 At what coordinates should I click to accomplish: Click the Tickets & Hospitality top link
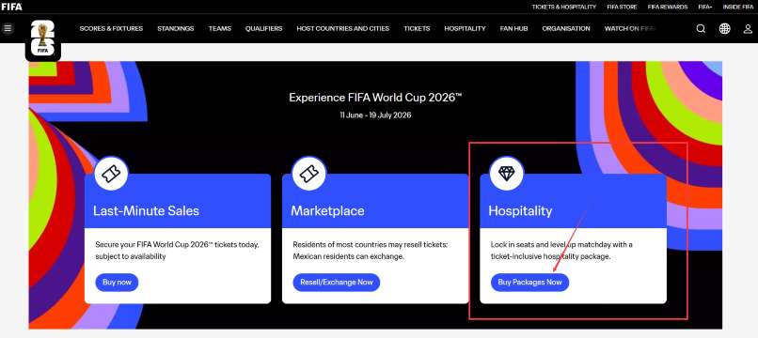pos(564,7)
